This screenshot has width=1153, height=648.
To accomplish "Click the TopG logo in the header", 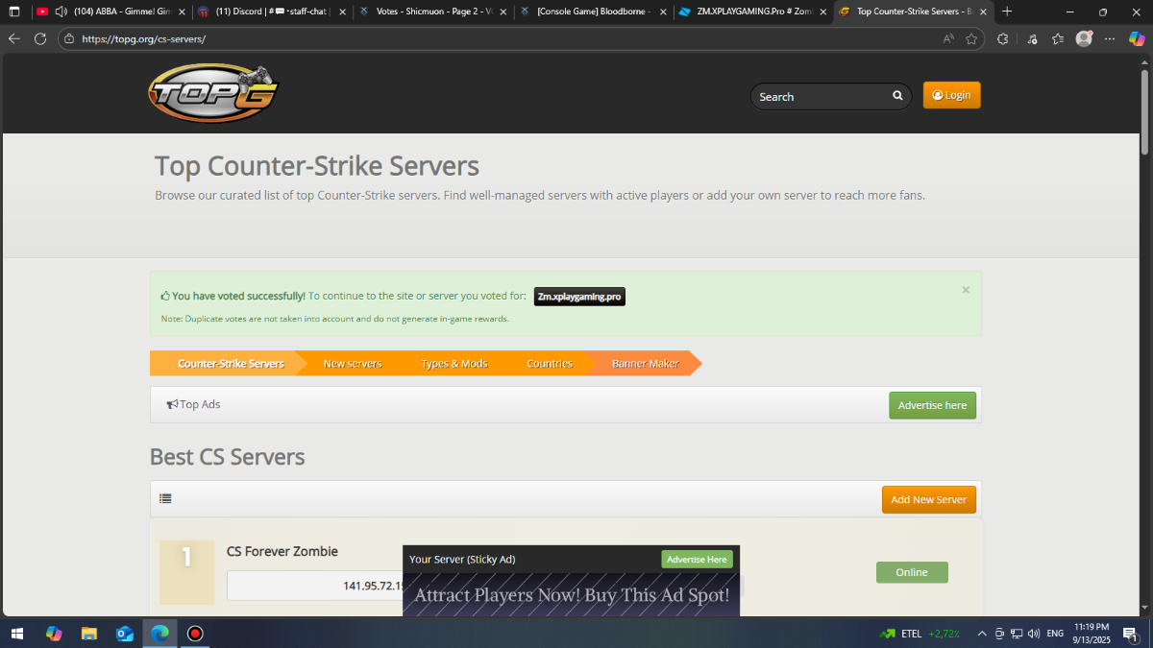I will point(213,94).
